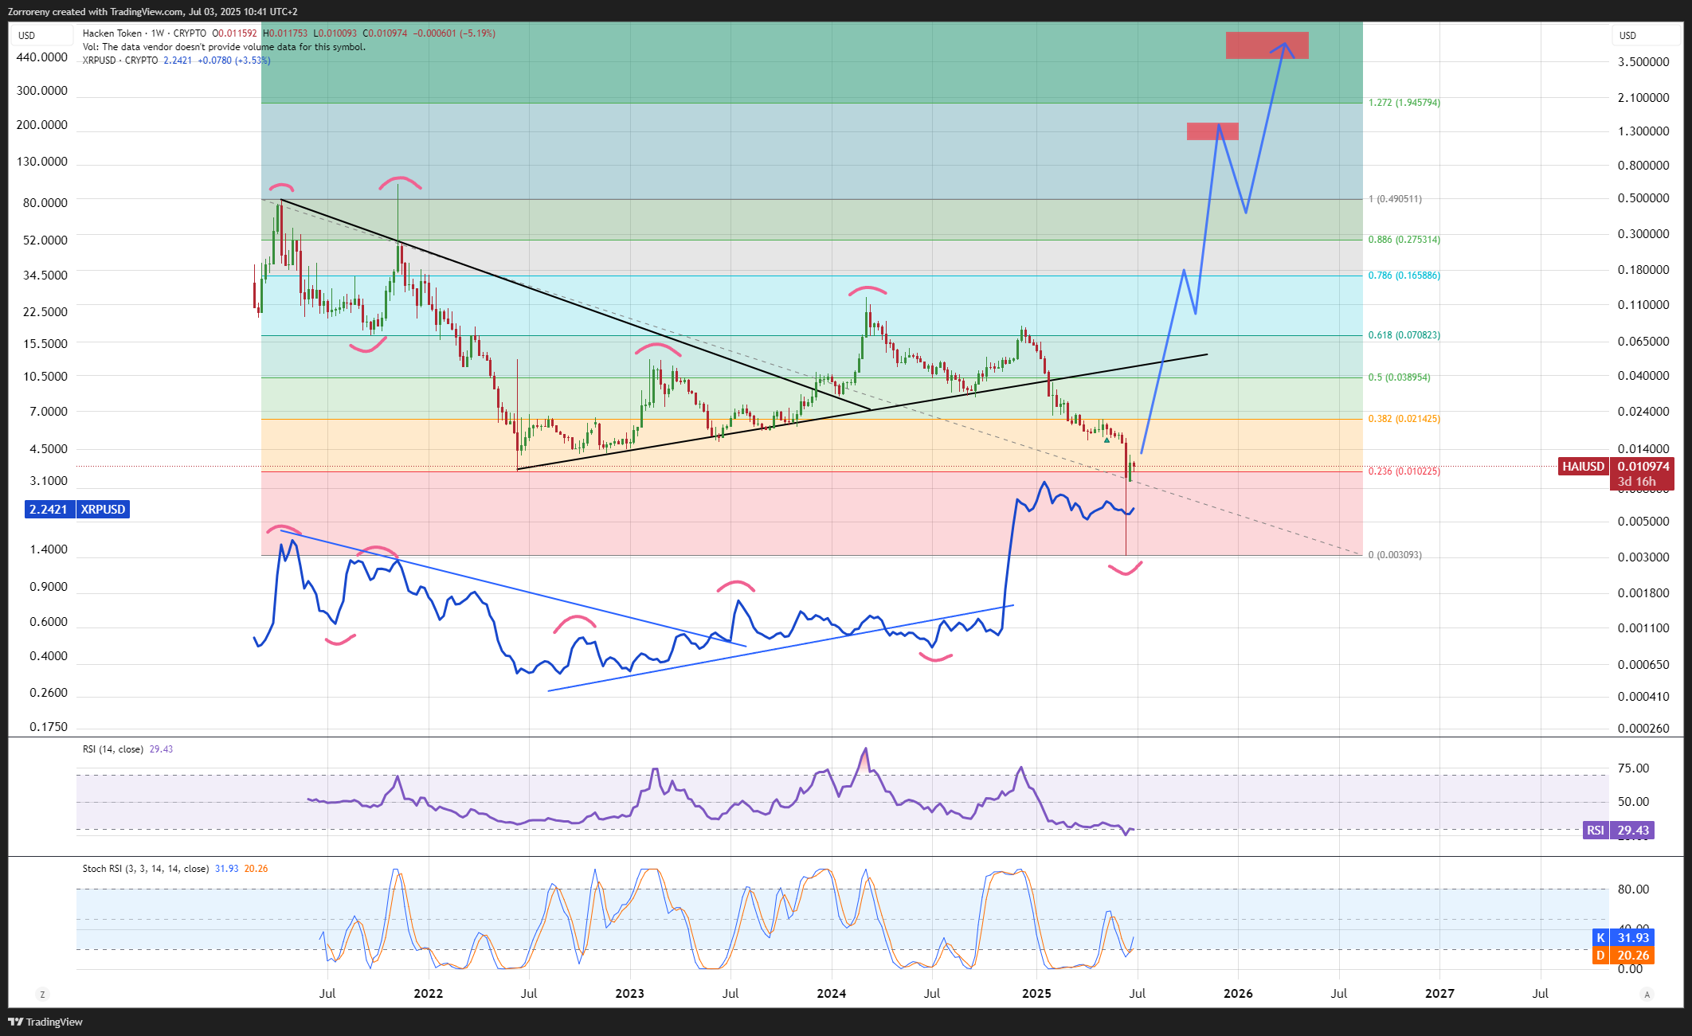Click the RSI (14, close) indicator legend
1692x1036 pixels.
(113, 749)
